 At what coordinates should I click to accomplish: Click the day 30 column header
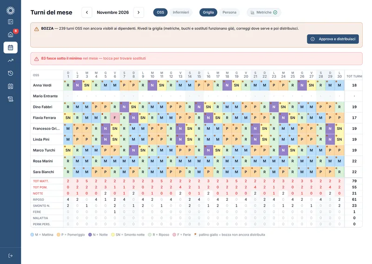(x=339, y=75)
